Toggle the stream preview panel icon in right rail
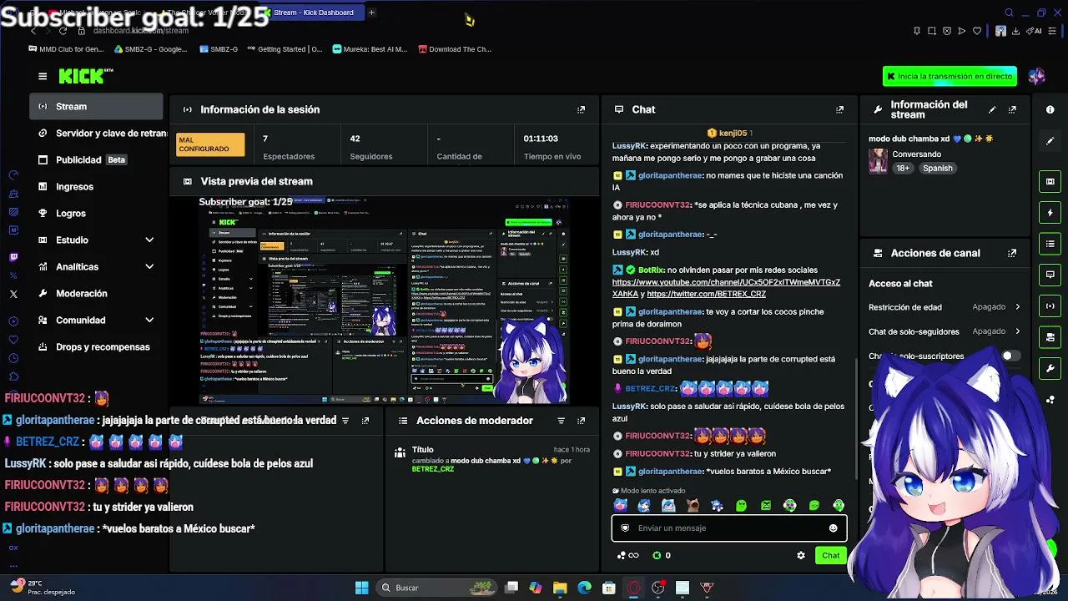The image size is (1068, 601). click(x=1050, y=181)
